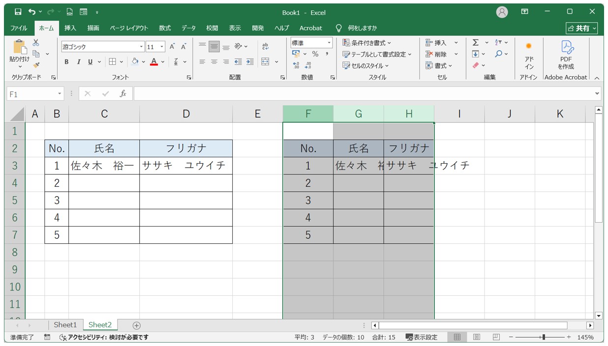Open the font size dropdown showing 11
Image resolution: width=608 pixels, height=346 pixels.
coord(162,47)
